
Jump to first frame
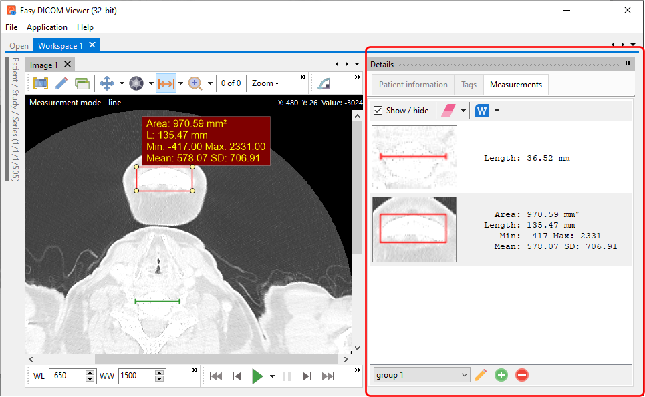point(216,376)
